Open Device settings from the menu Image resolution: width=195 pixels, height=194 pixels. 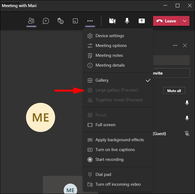118,36
